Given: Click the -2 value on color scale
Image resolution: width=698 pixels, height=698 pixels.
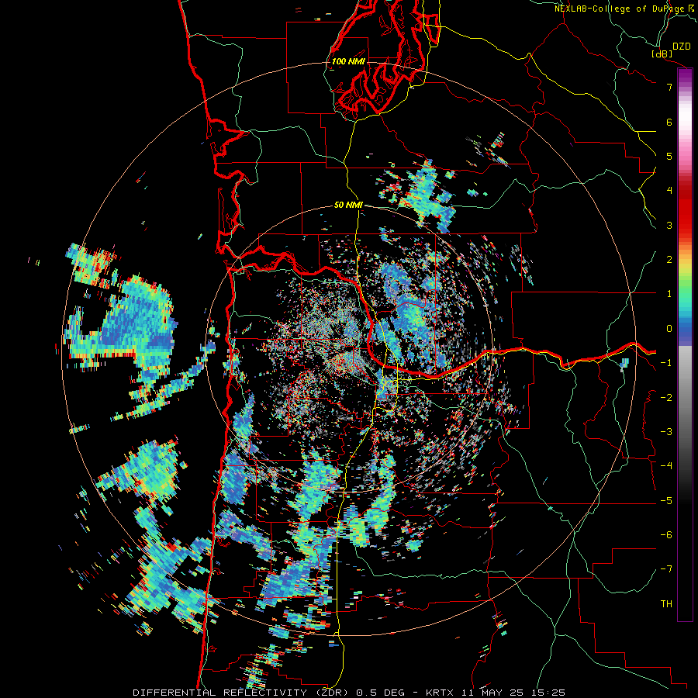Looking at the screenshot, I should [666, 398].
